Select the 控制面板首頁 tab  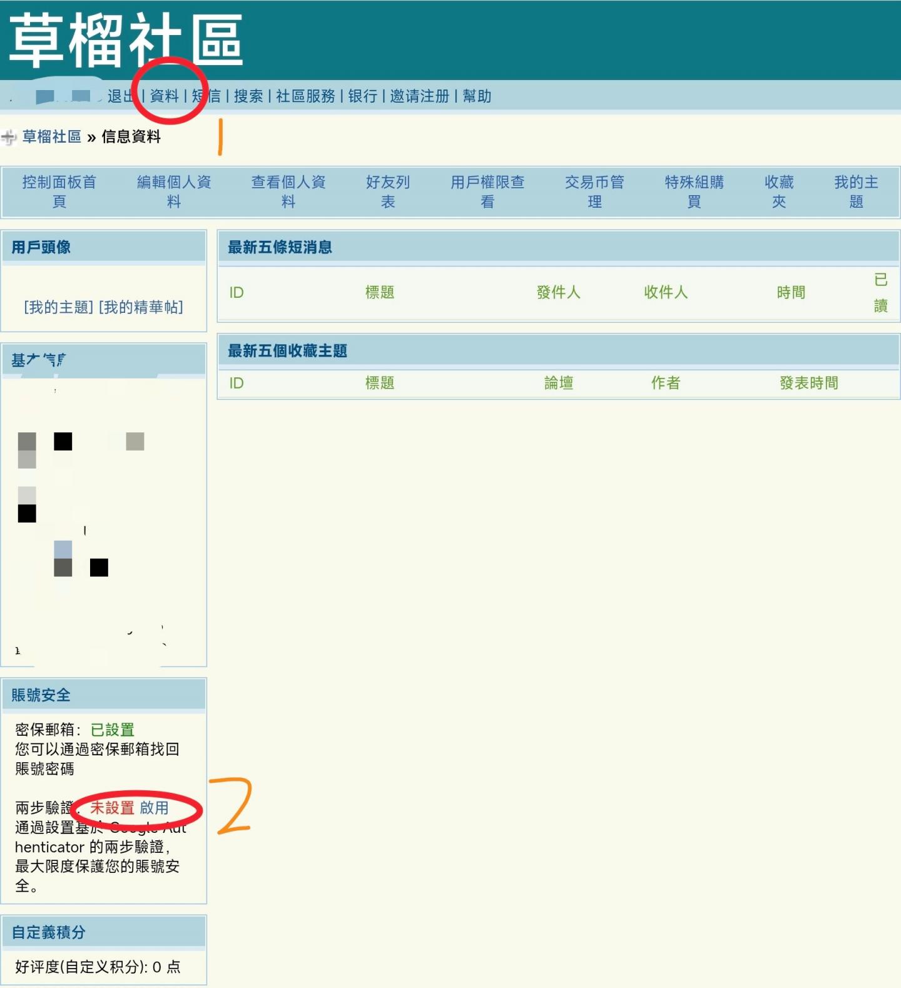click(59, 191)
